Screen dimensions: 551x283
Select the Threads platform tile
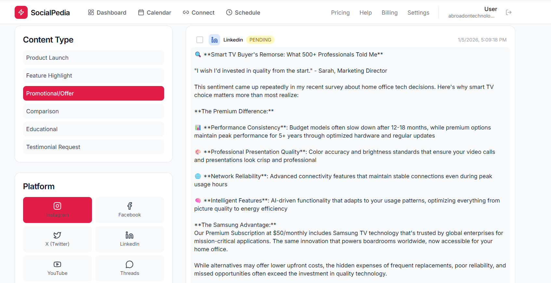(x=130, y=268)
